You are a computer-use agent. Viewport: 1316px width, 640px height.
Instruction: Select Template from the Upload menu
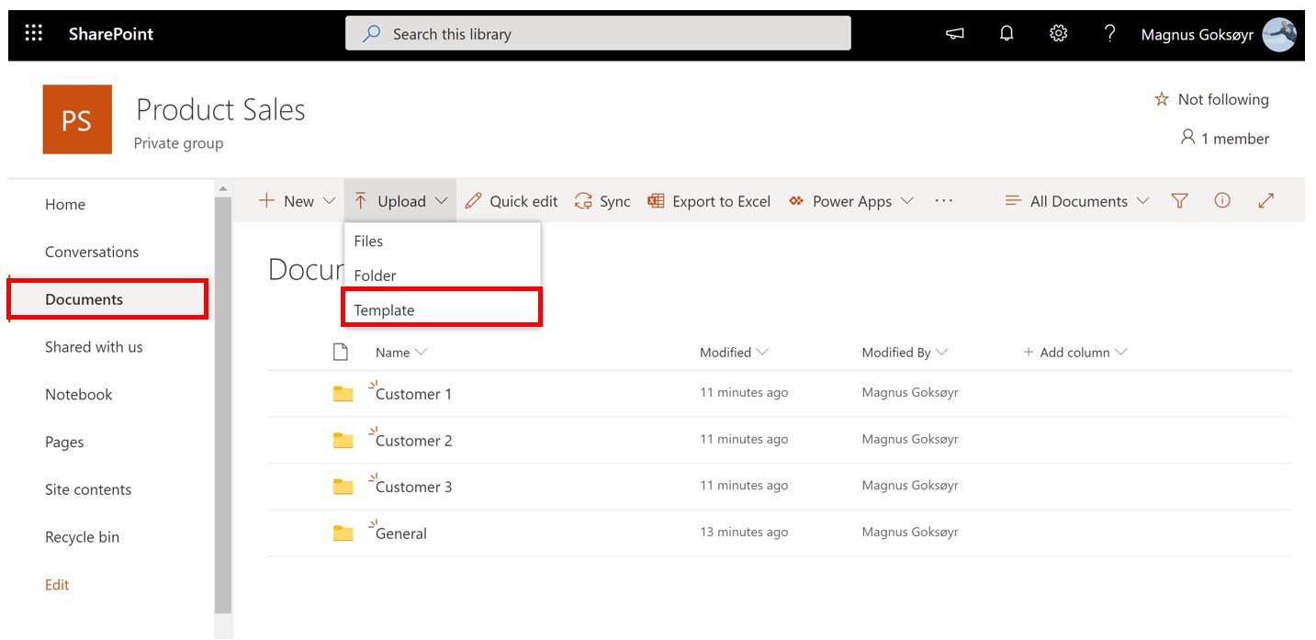tap(385, 310)
